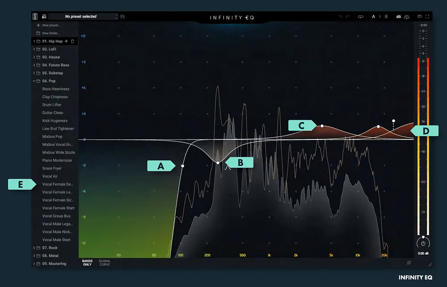Screen dimensions: 447x287
Task: Select the Kick Hugeness preset
Action: (x=55, y=121)
